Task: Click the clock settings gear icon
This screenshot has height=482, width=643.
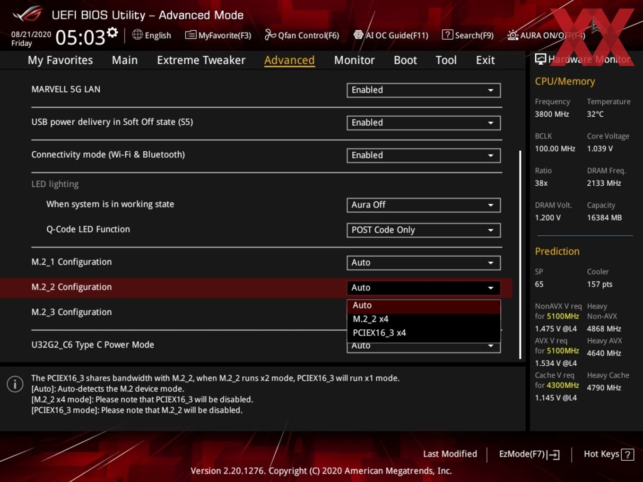Action: coord(113,32)
